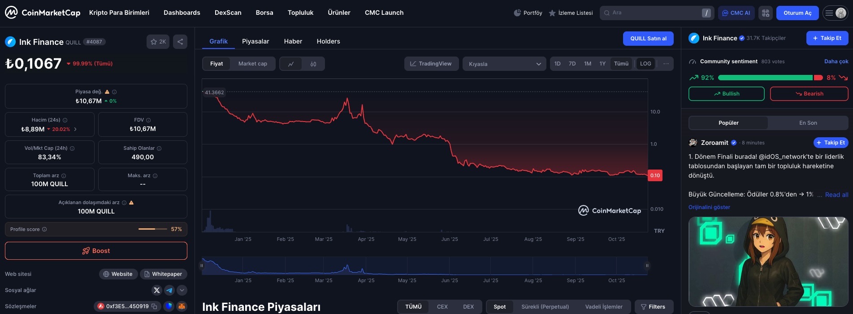Click Zoroamit profile avatar
This screenshot has width=853, height=314.
(693, 143)
